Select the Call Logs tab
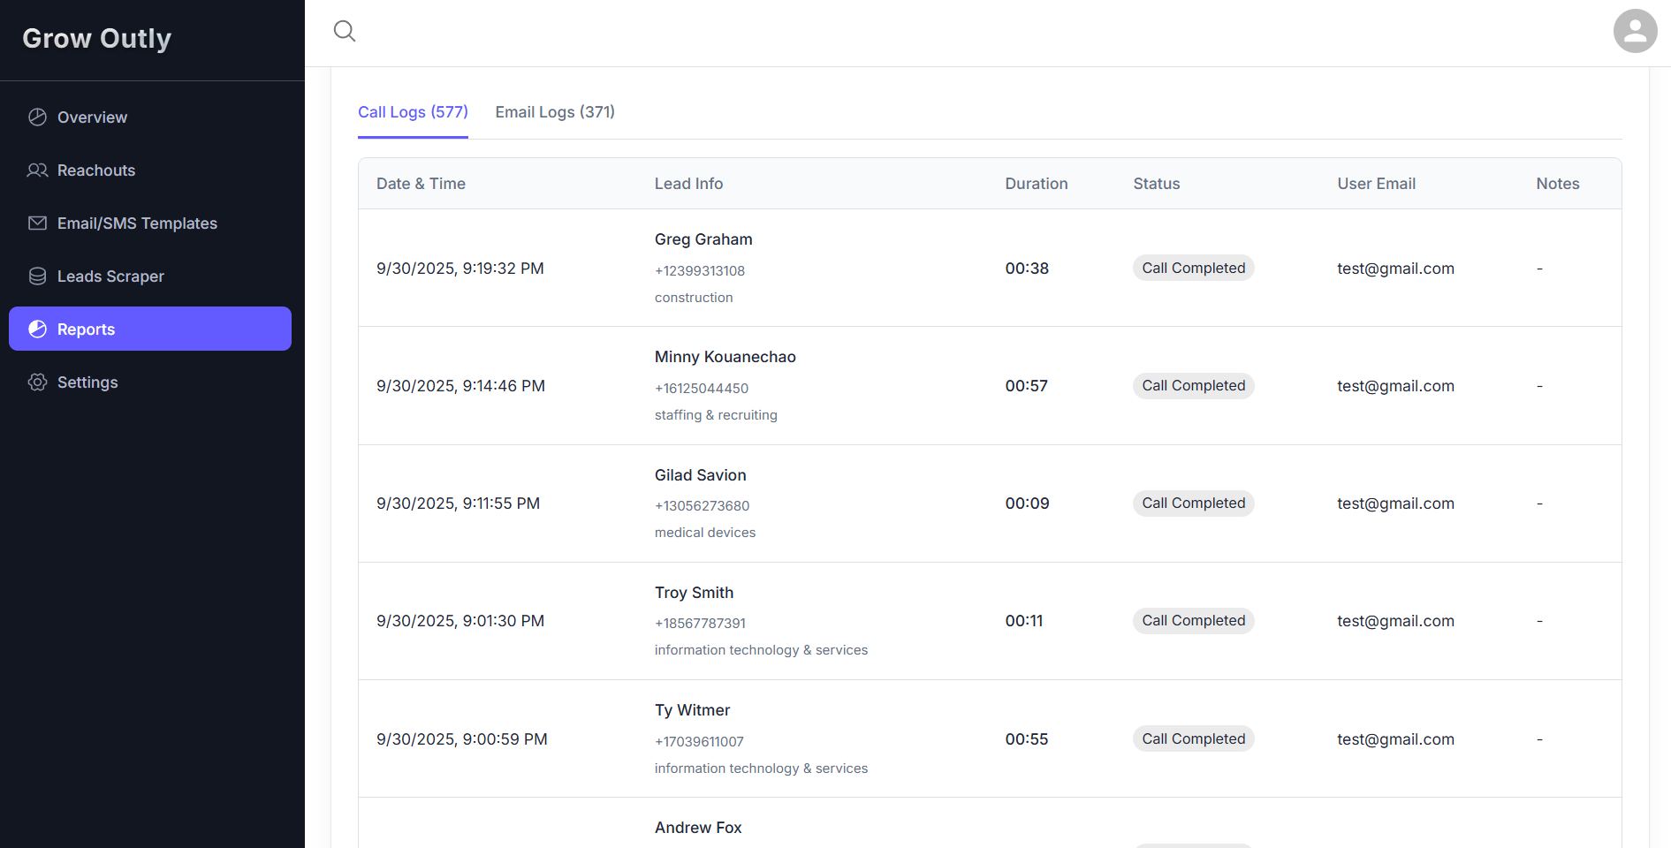 [413, 112]
